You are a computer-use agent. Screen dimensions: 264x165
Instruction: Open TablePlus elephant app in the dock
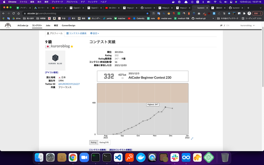point(197,158)
